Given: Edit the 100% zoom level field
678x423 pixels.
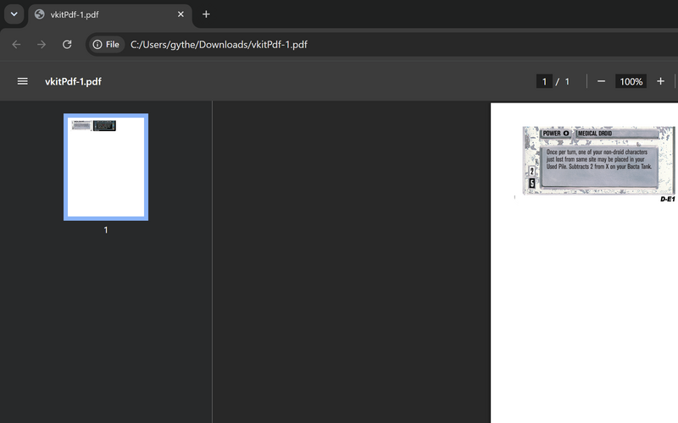Looking at the screenshot, I should pos(631,81).
